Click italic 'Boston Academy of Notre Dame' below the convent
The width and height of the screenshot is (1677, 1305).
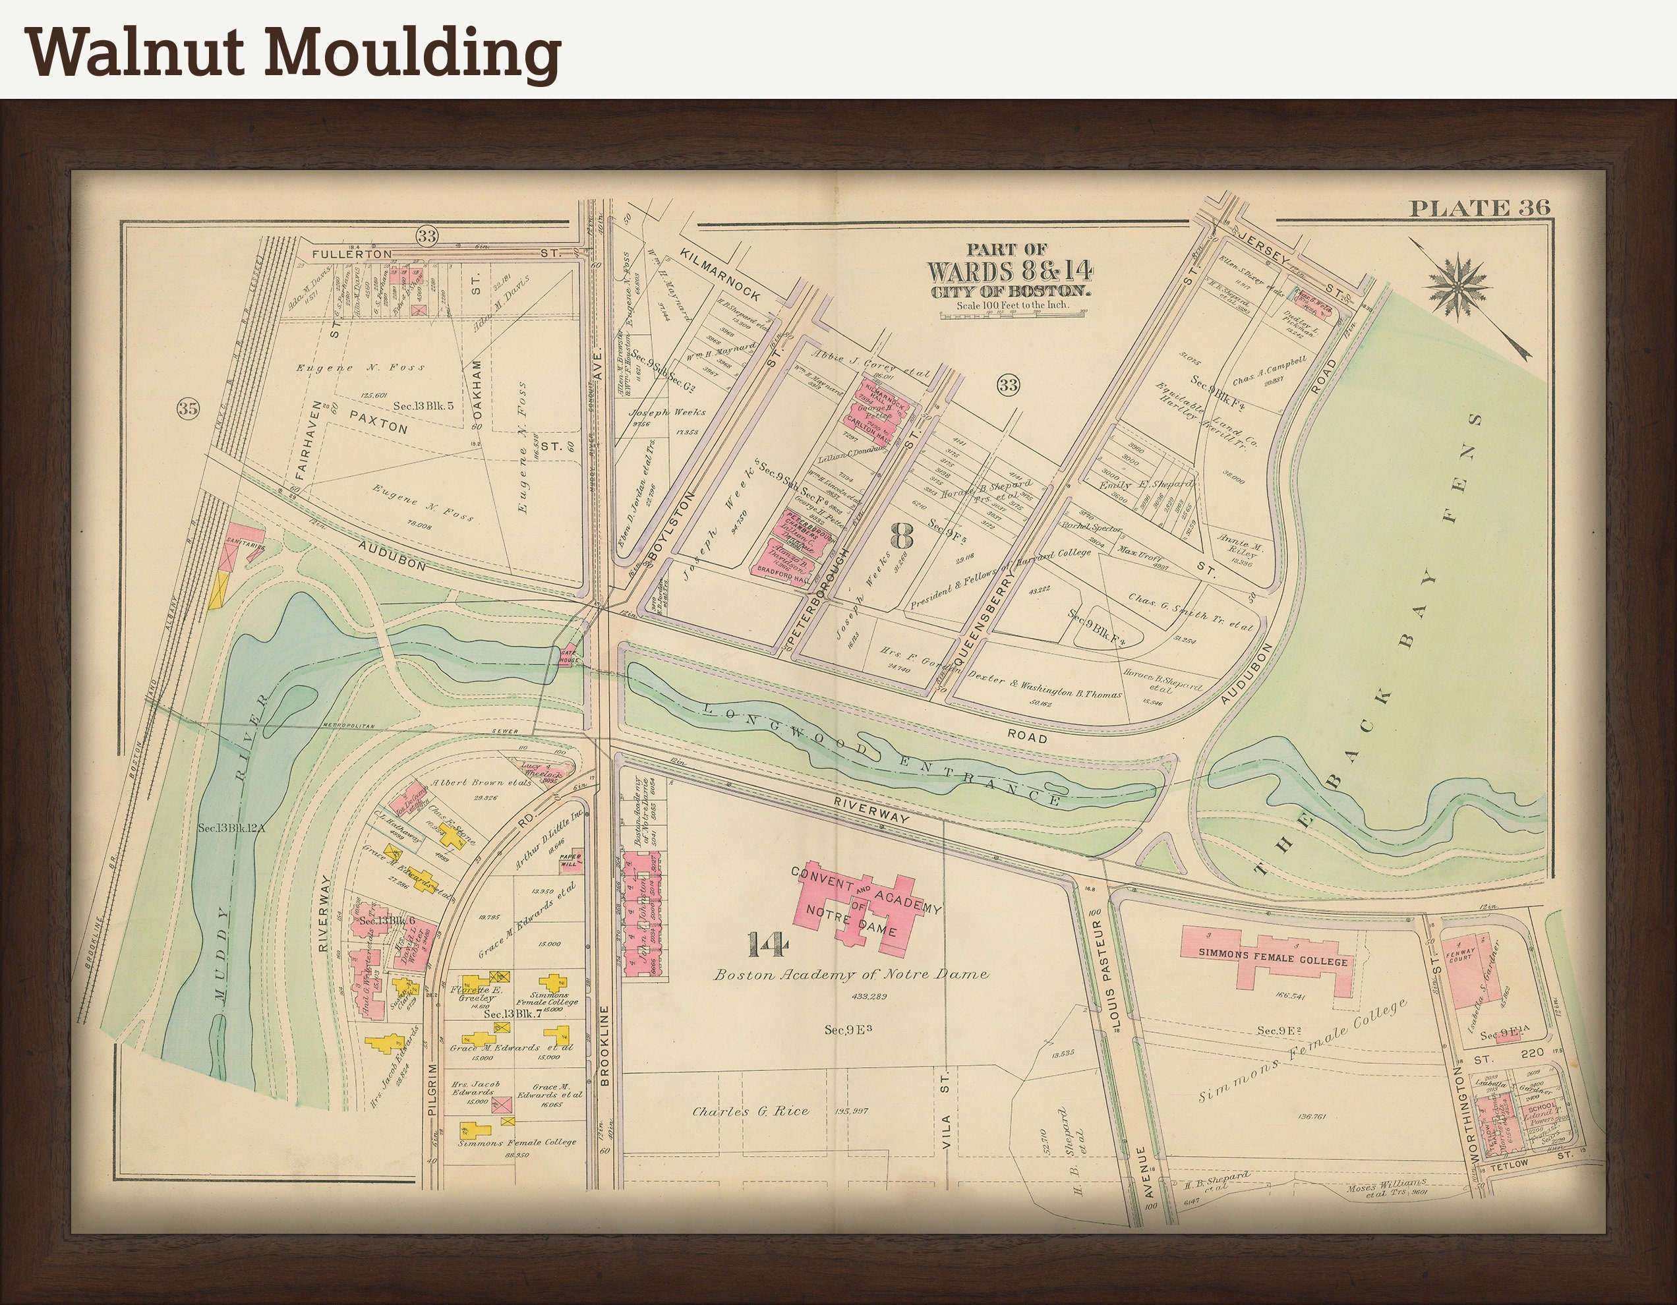click(851, 975)
